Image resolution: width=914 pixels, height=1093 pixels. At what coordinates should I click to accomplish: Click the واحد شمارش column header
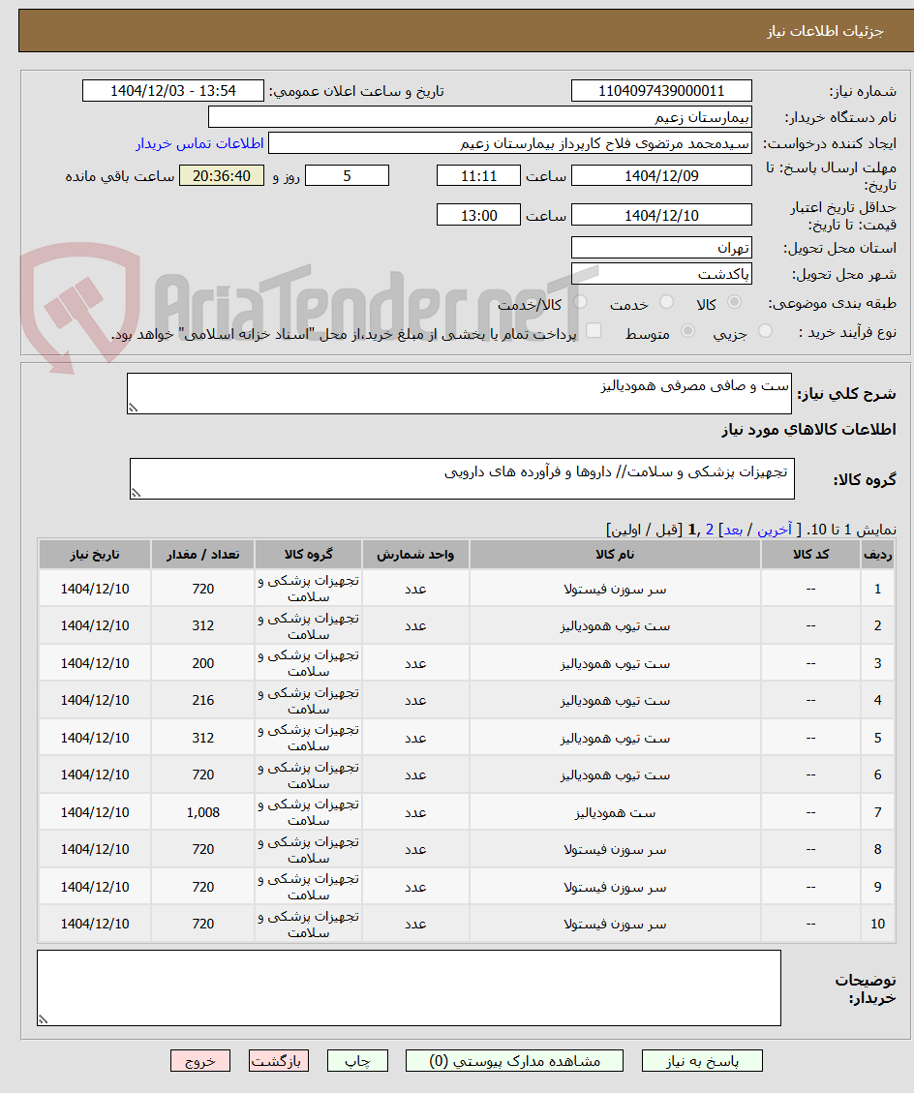(415, 554)
